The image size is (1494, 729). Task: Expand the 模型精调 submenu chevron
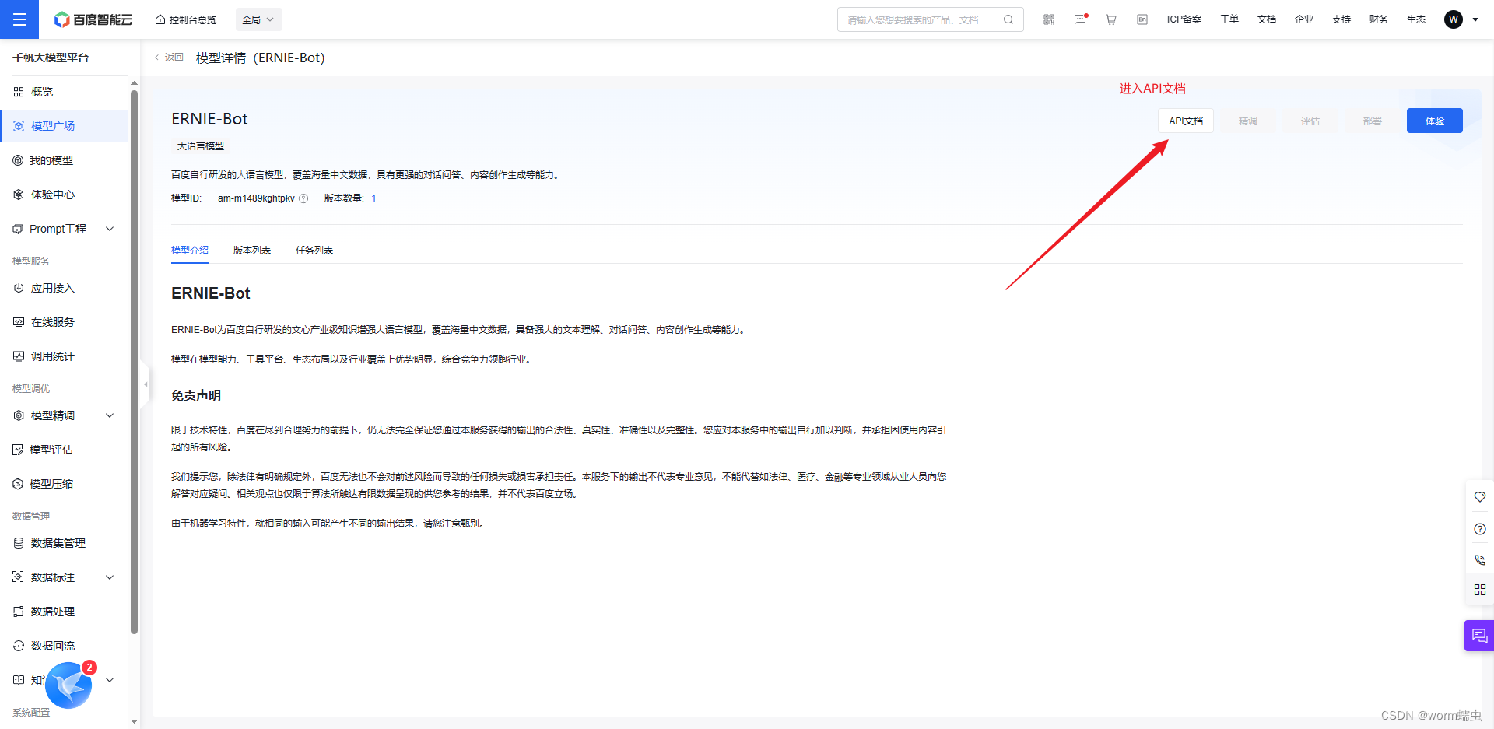pos(110,415)
